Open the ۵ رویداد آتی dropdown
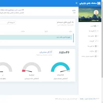This screenshot has width=103, height=103. point(8,23)
